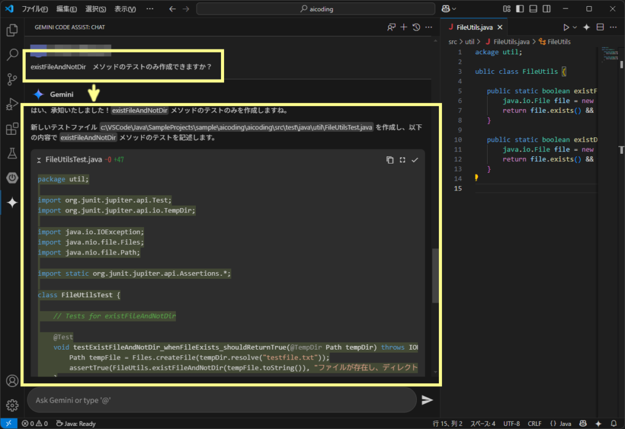Viewport: 625px width, 429px height.
Task: Click the aicoding command center search box
Action: coord(316,9)
